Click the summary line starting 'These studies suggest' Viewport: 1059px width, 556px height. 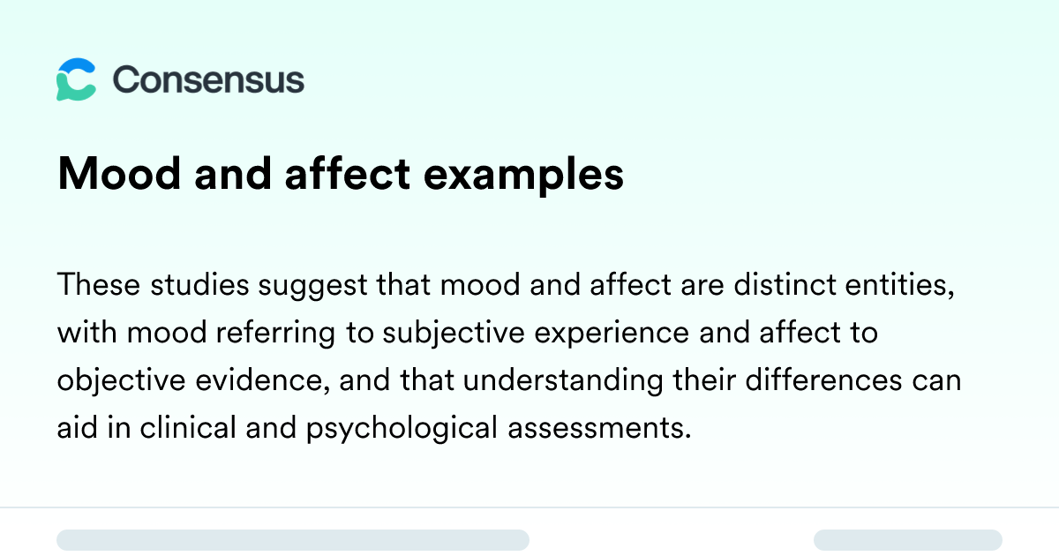coord(506,286)
